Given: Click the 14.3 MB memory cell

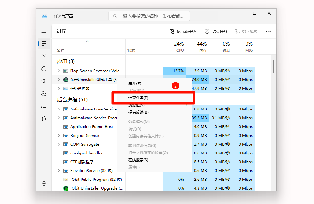Looking at the screenshot, I should pos(198,188).
